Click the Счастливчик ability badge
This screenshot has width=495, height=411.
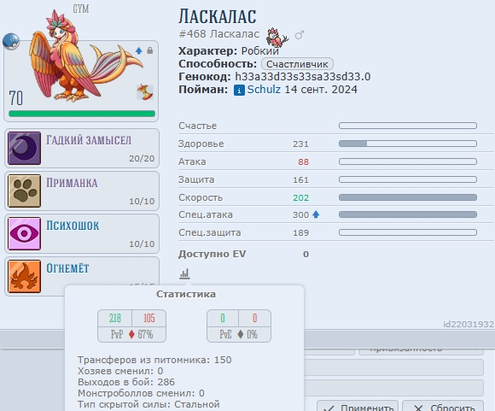click(297, 64)
